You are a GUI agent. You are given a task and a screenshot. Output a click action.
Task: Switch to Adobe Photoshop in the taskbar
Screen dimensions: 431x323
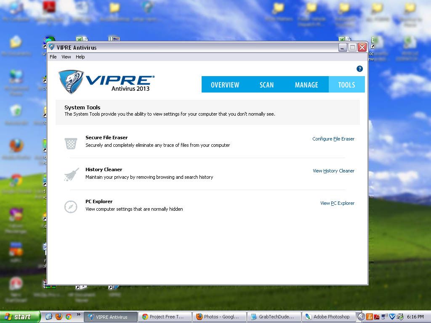coord(328,317)
